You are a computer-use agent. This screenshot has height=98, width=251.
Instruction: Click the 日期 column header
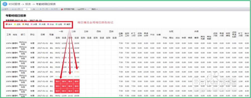pos(43,34)
